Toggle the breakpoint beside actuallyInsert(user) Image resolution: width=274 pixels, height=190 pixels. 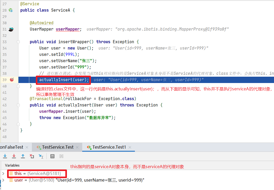tap(12, 80)
